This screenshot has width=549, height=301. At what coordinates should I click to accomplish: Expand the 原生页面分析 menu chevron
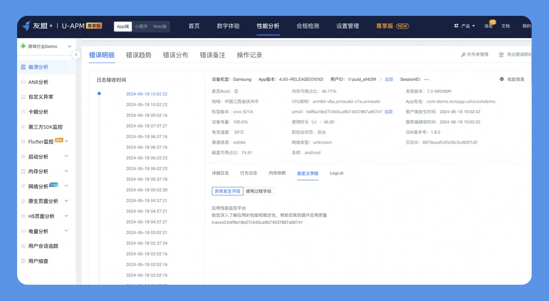pyautogui.click(x=66, y=201)
